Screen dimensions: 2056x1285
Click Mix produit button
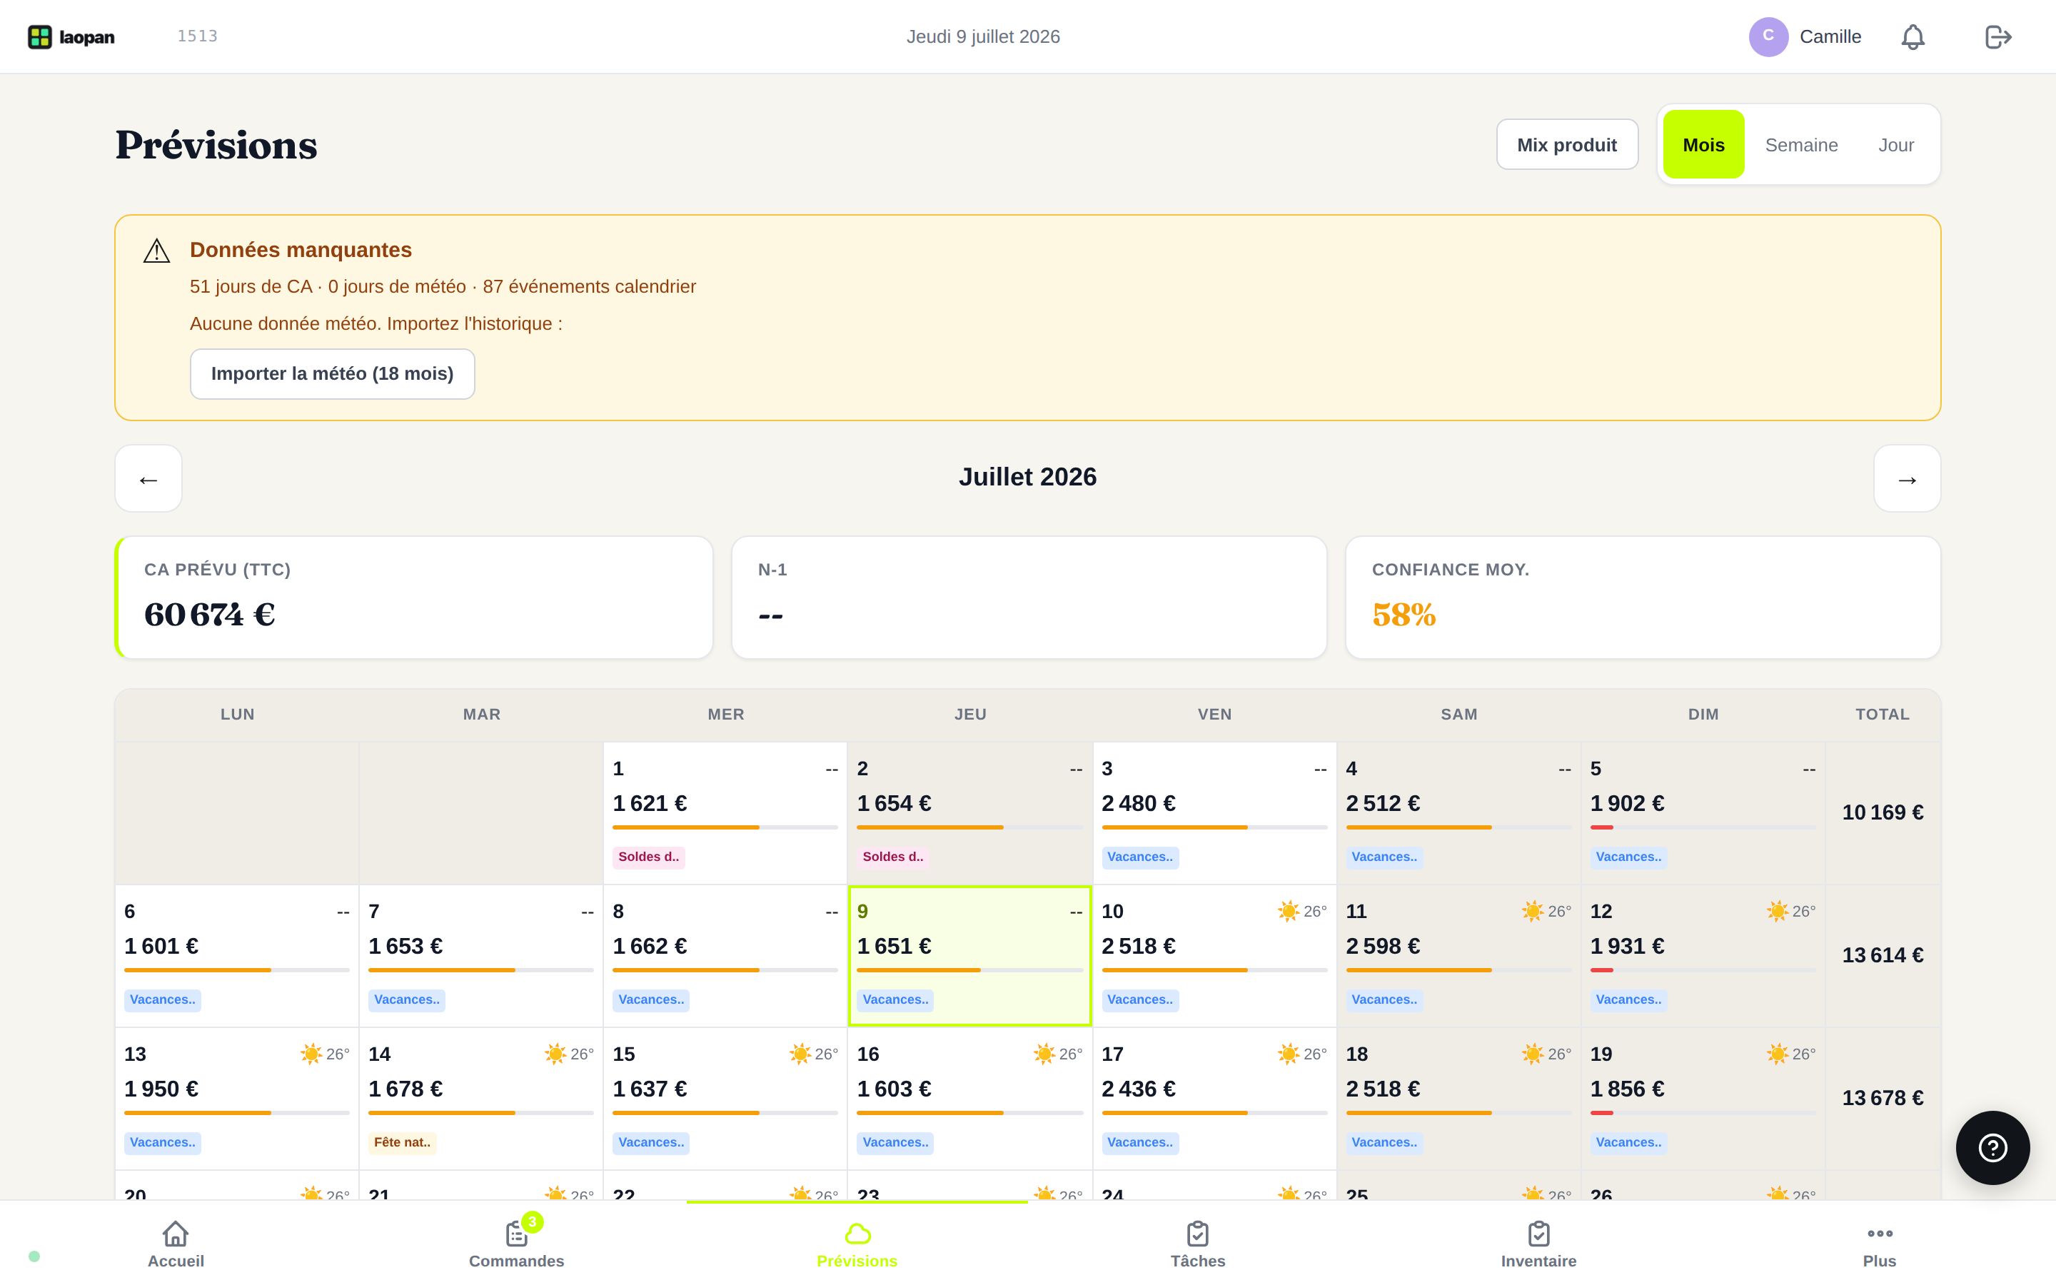pos(1567,144)
